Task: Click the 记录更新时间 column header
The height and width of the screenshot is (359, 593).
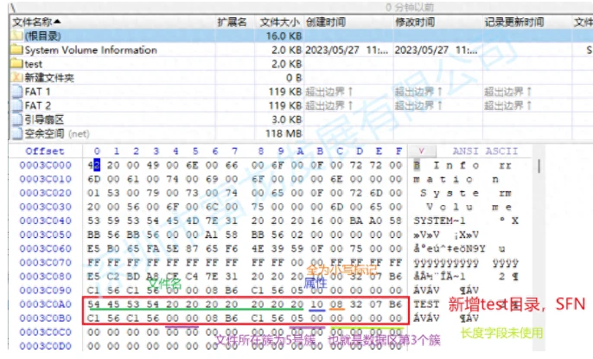Action: pos(514,22)
